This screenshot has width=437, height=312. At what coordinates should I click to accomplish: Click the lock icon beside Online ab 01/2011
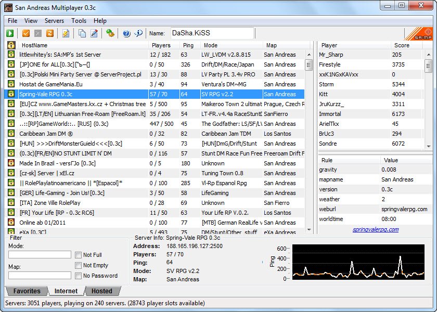point(11,223)
